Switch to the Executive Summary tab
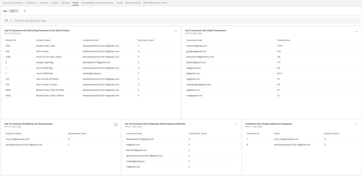 pyautogui.click(x=13, y=3)
